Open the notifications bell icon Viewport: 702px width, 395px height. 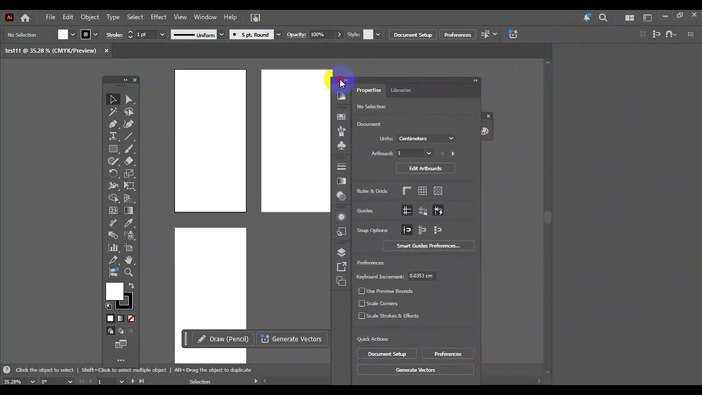click(x=587, y=18)
